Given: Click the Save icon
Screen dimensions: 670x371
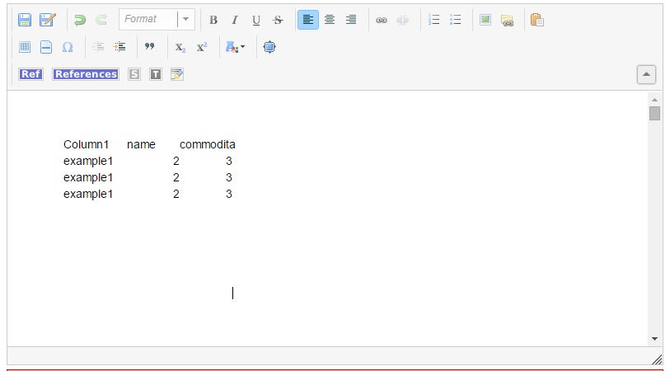Looking at the screenshot, I should tap(25, 20).
